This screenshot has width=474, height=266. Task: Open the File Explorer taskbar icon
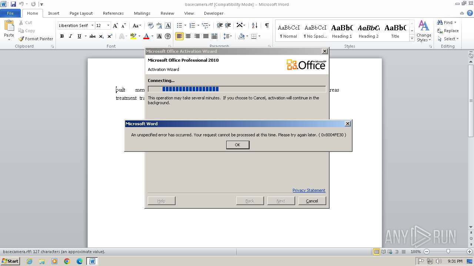coord(42,261)
